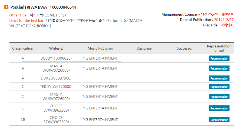Click Representation button in the BOBBY row

pos(219,58)
